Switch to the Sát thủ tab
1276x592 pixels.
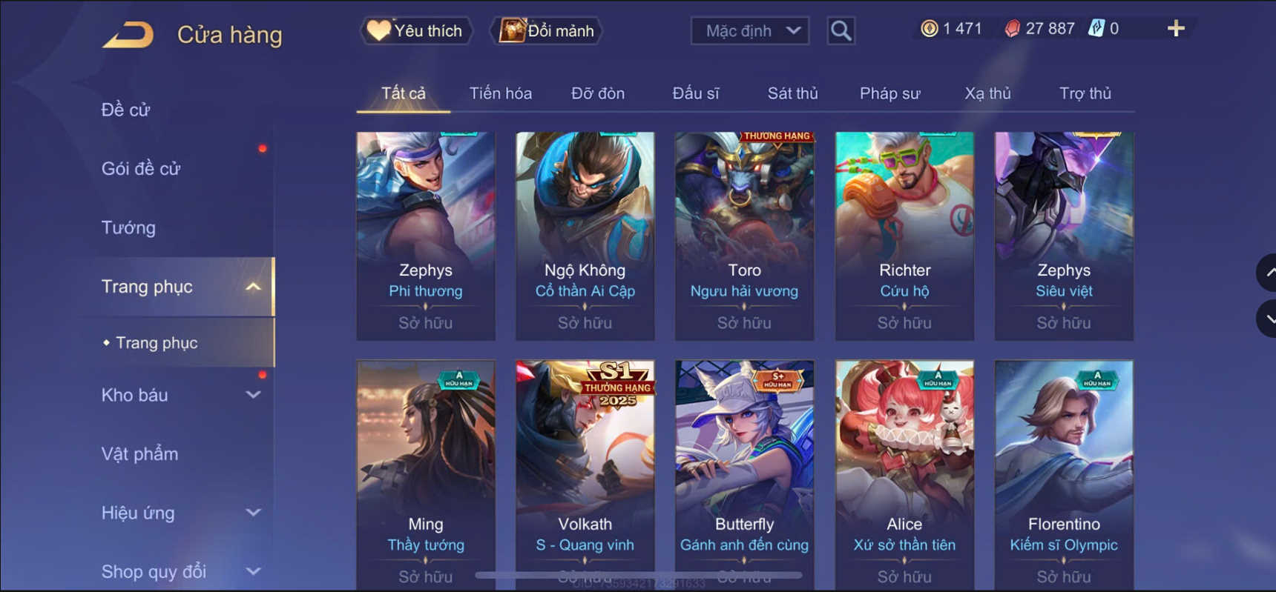tap(792, 93)
